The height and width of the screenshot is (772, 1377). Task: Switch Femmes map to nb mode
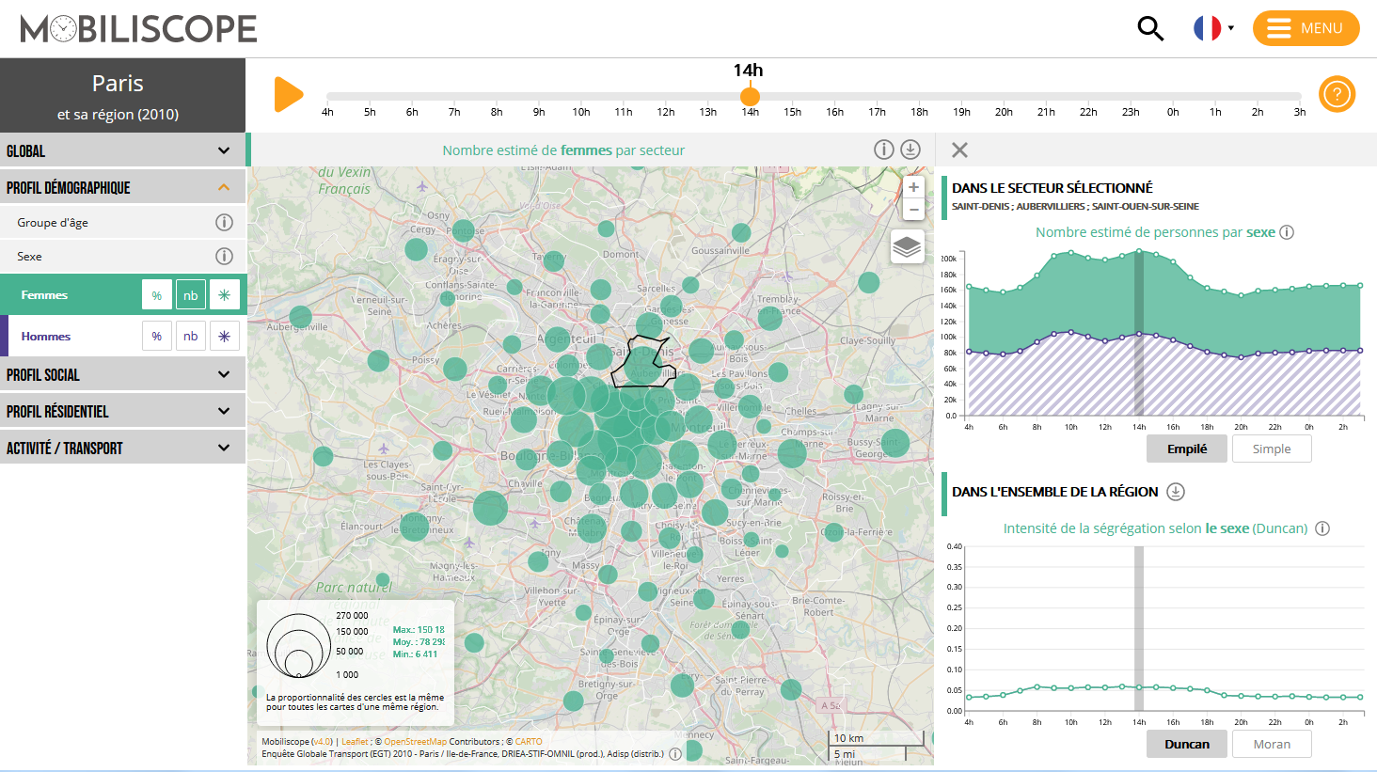pyautogui.click(x=191, y=295)
